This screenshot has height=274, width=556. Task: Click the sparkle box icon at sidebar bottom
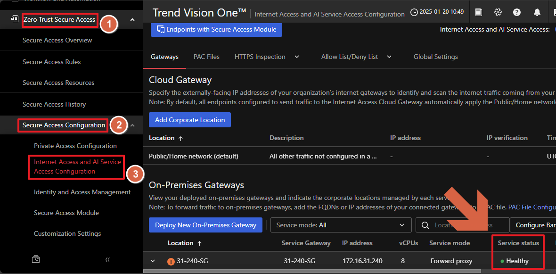point(36,259)
